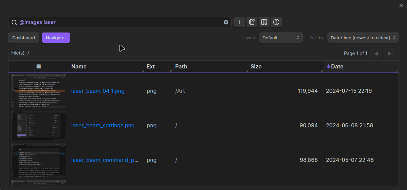Screen dimensions: 407x190
Task: Select the Navigator tab
Action: coord(56,38)
